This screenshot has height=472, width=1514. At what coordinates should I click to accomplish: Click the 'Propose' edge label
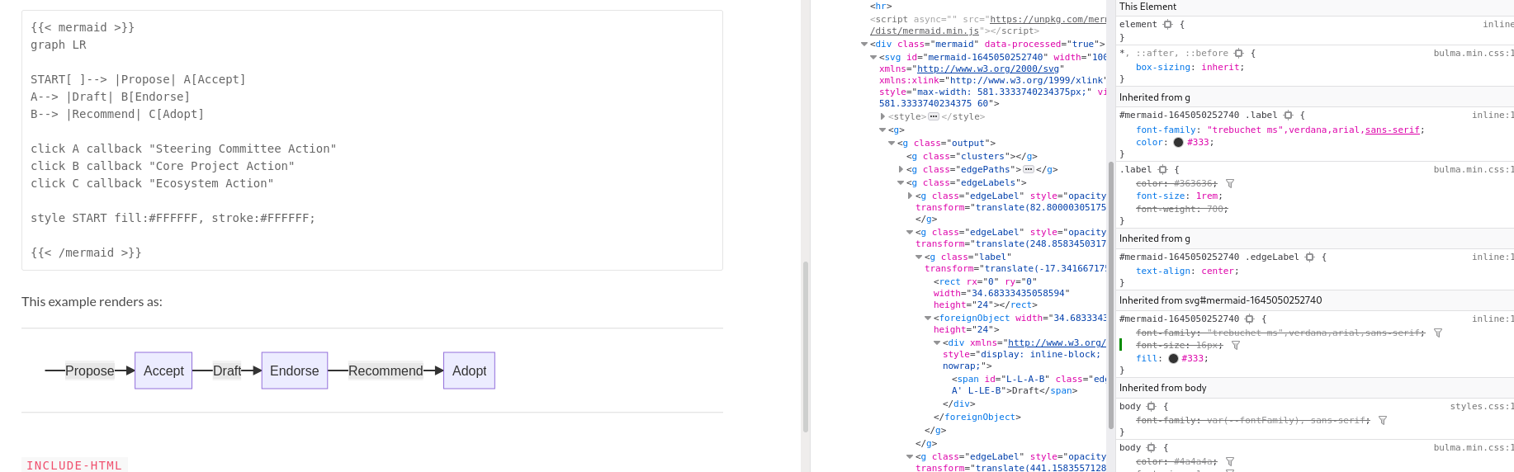click(90, 371)
